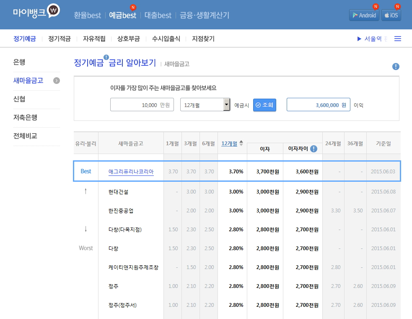Click the 서울역 location play arrow
The image size is (412, 319).
[359, 39]
